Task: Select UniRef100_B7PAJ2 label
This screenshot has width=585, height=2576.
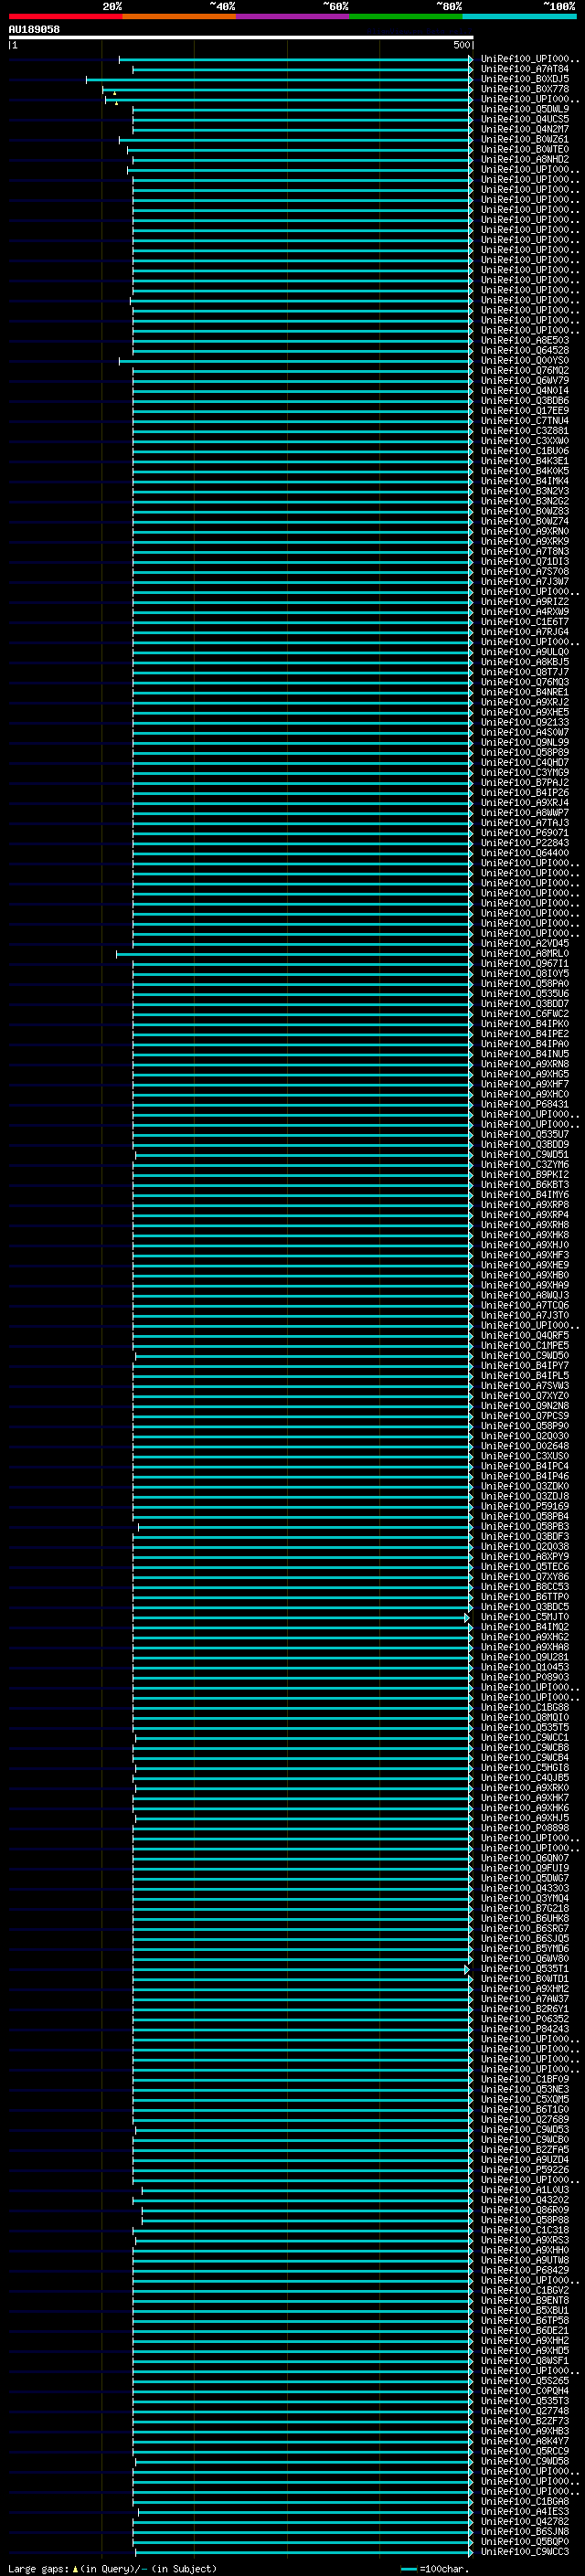Action: click(525, 782)
